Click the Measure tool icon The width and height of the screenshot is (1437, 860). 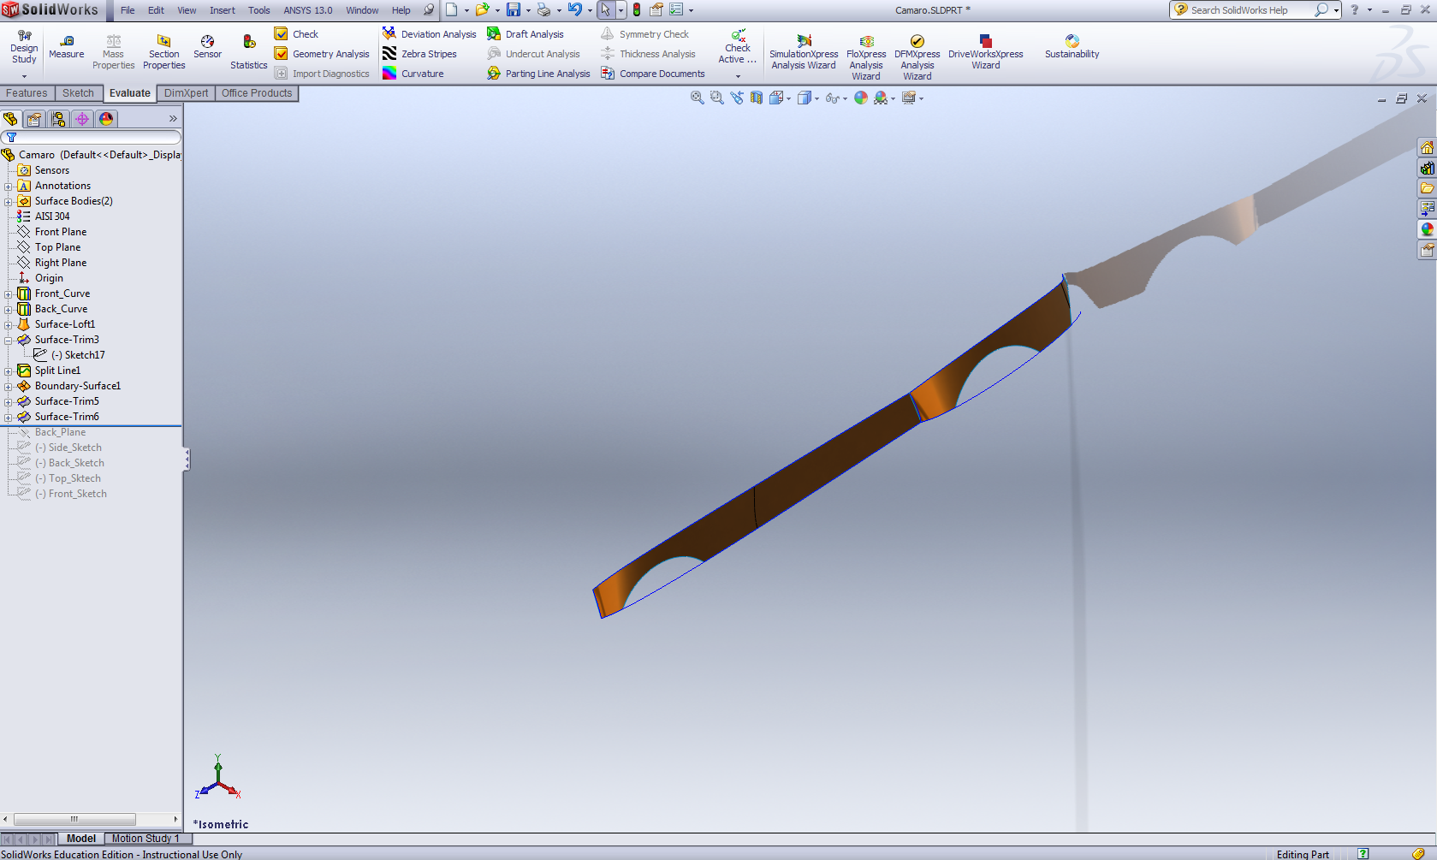(67, 41)
